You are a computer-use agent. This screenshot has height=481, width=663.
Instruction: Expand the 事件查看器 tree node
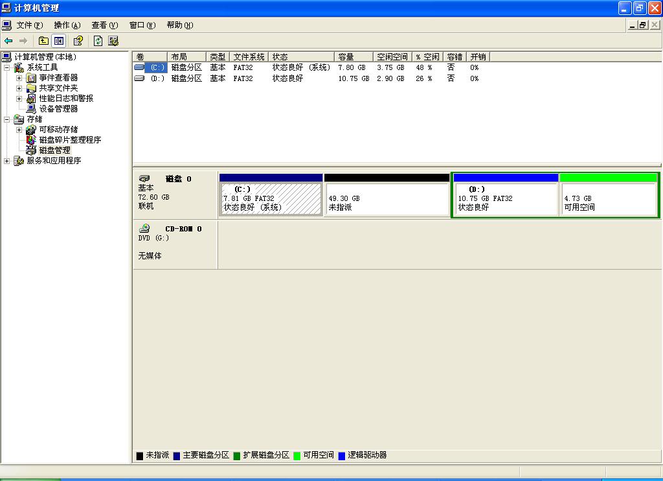tap(19, 78)
